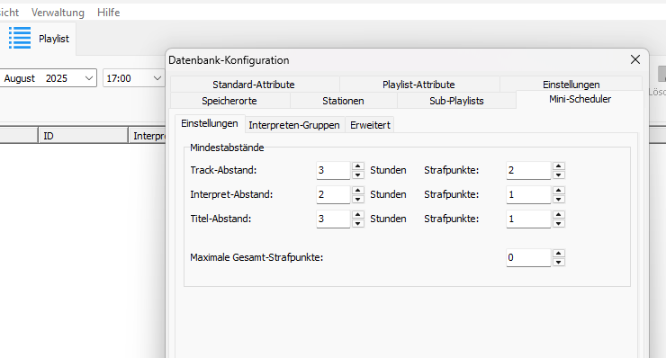Decrease Interpret-Abstand hours value
This screenshot has width=666, height=358.
point(357,199)
